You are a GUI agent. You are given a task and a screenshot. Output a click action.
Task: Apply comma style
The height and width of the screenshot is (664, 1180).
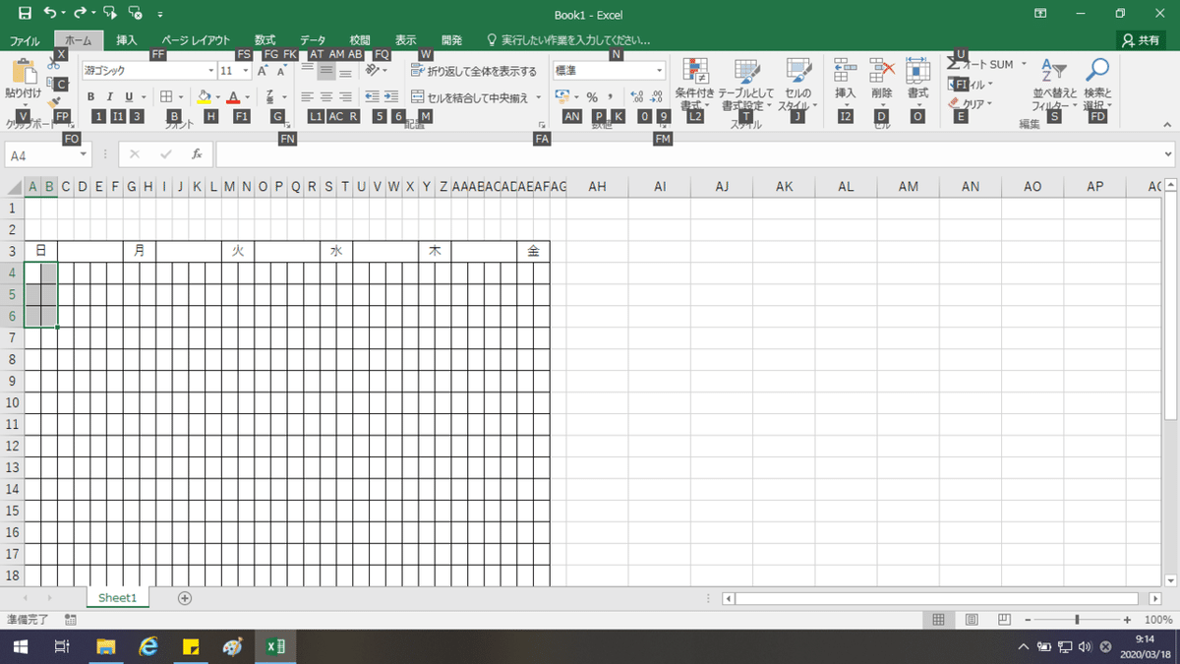pos(611,97)
